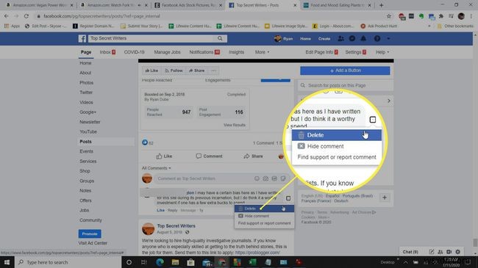Click the sticker icon in comment box

point(283,178)
